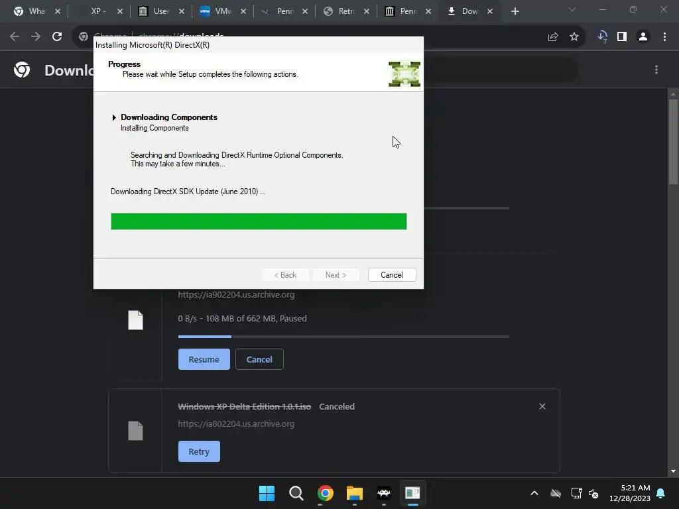Retry the Windows XP Delta Edition download
Image resolution: width=679 pixels, height=509 pixels.
point(199,451)
